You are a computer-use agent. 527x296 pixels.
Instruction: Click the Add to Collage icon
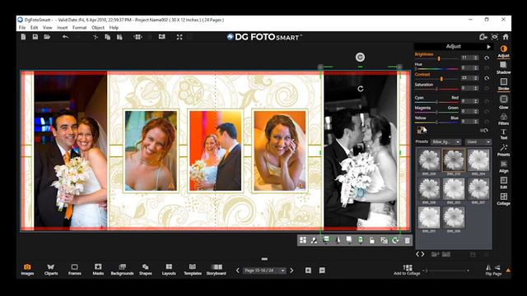(x=408, y=270)
